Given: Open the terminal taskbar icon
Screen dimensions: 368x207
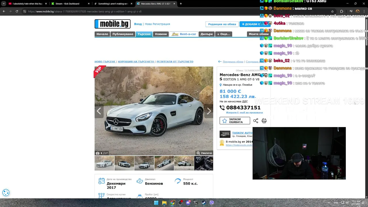Looking at the screenshot, I should click(x=196, y=203).
